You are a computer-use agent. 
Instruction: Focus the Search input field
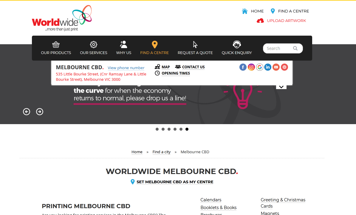click(x=278, y=48)
